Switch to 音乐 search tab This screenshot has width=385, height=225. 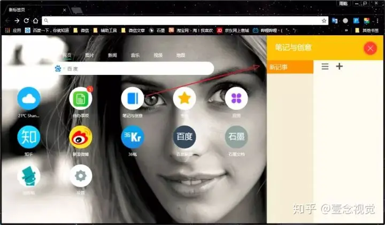coord(135,55)
